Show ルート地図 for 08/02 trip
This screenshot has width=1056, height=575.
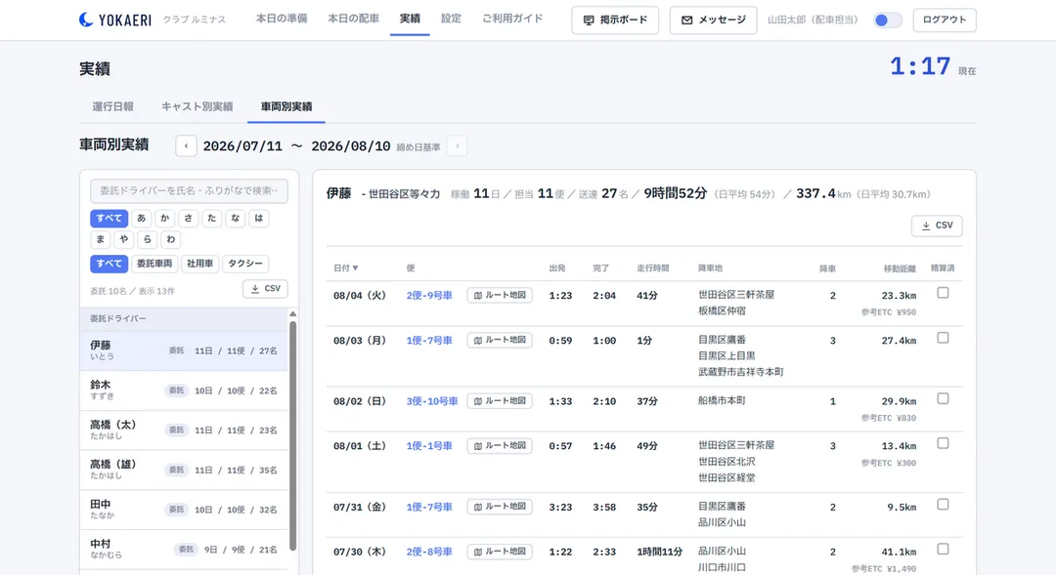(500, 401)
